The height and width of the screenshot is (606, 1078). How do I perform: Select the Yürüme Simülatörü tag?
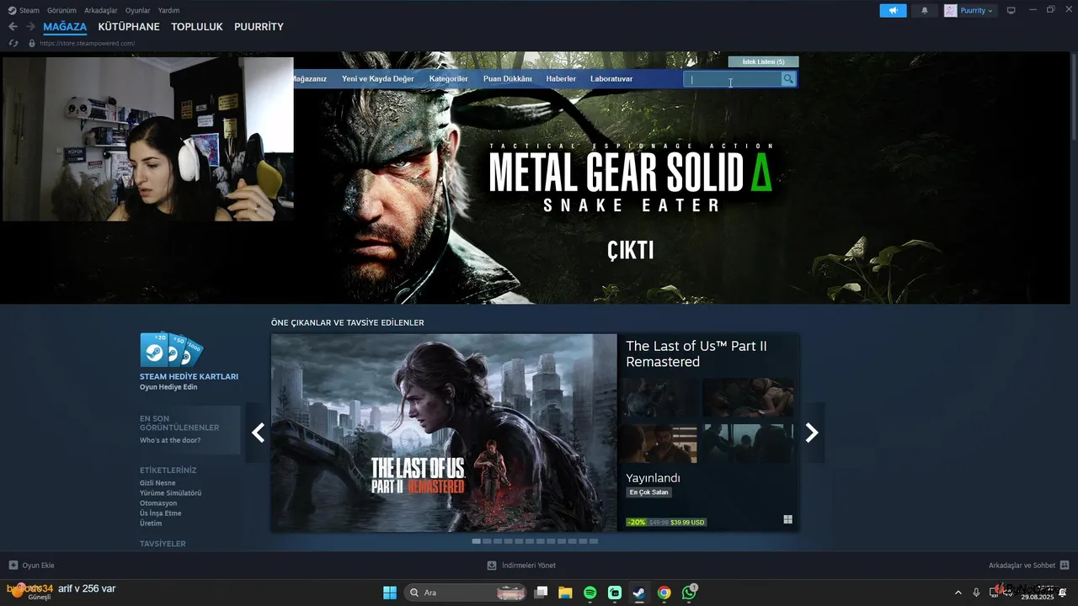(x=170, y=493)
